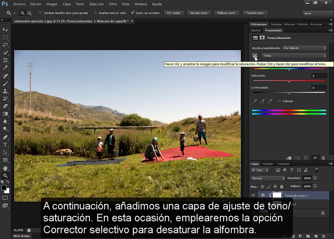
Task: Select the History Brush tool
Action: [5, 99]
